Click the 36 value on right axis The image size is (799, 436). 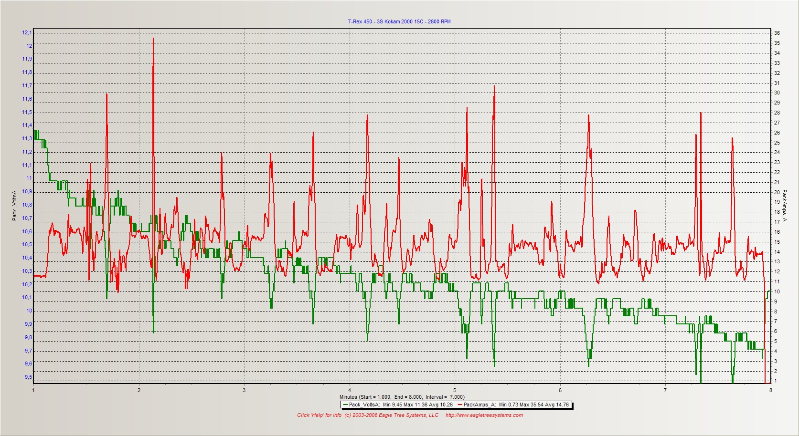[777, 33]
